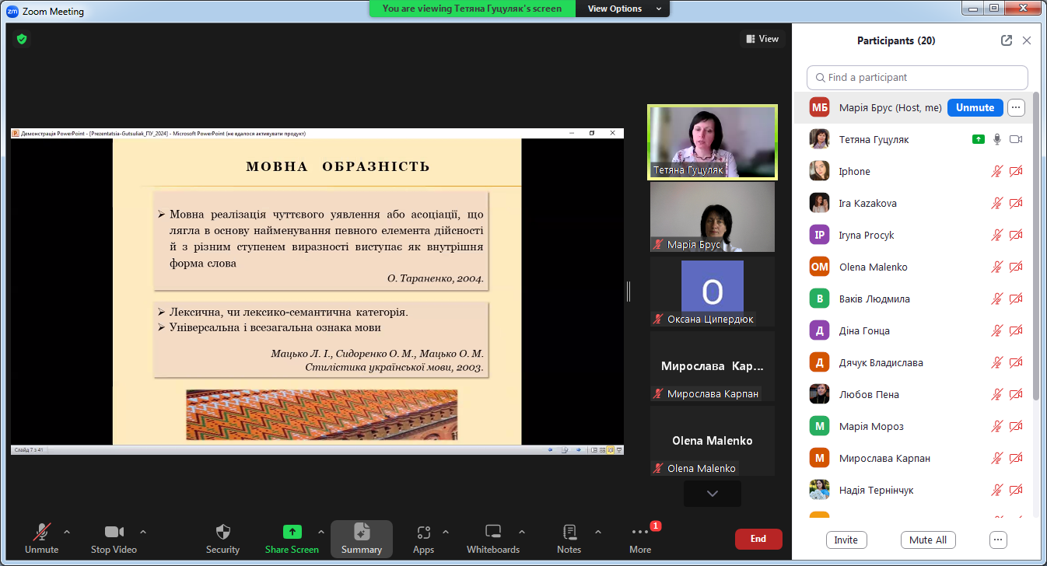The image size is (1047, 566).
Task: Expand the View Options dropdown
Action: (x=622, y=9)
